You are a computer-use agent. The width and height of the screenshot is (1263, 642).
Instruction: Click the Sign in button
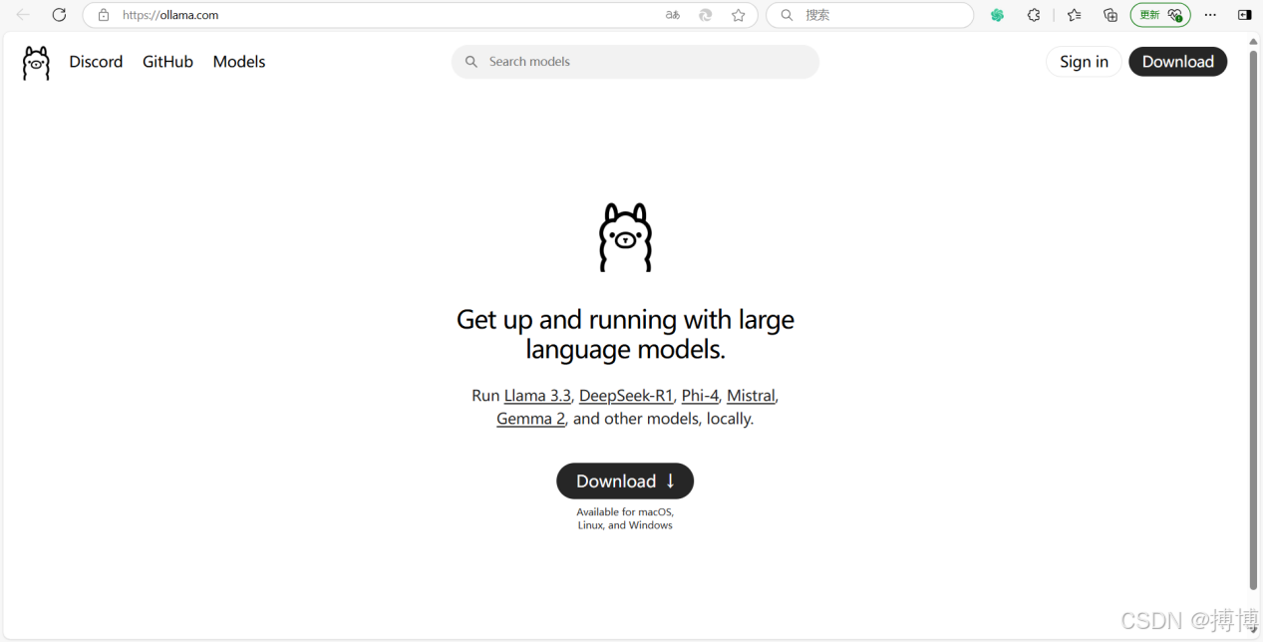(x=1084, y=62)
